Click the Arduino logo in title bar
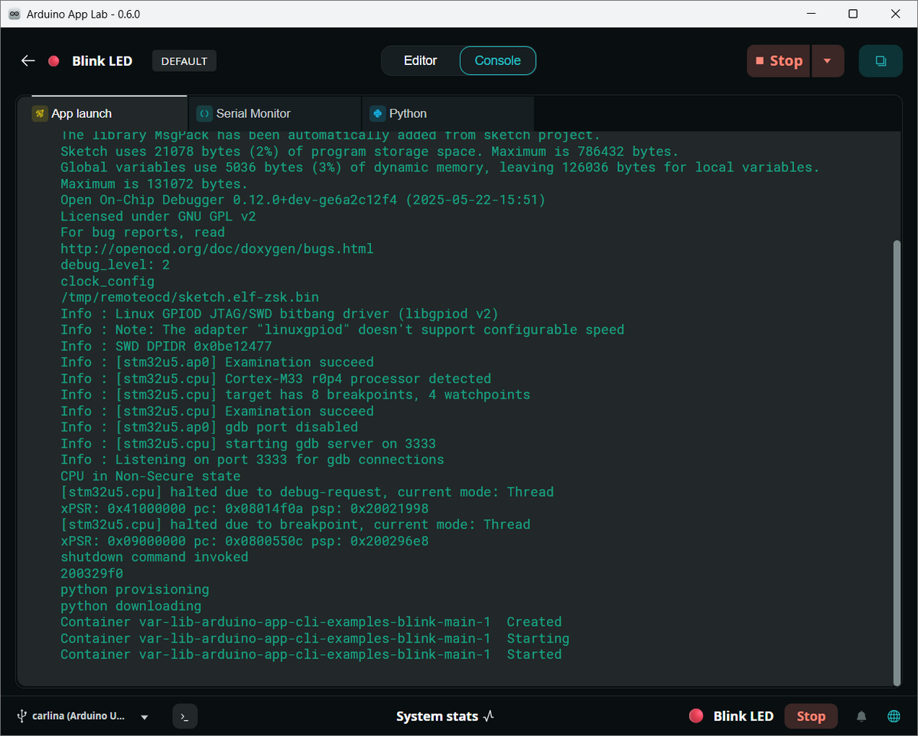 (x=14, y=14)
